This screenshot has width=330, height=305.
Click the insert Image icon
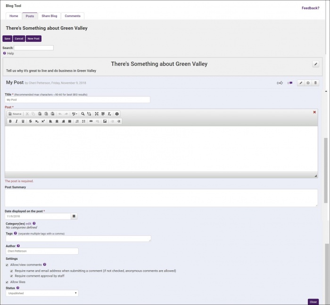pyautogui.click(x=105, y=121)
